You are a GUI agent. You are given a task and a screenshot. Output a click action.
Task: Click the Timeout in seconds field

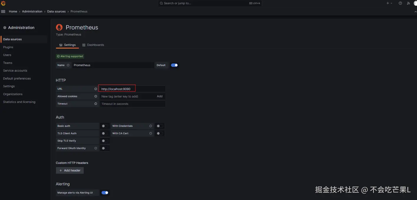(133, 104)
